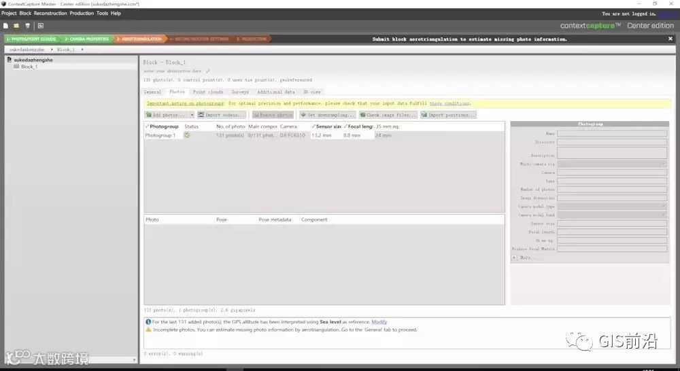Open the Add photos dropdown arrow
This screenshot has height=371, width=680.
(192, 116)
